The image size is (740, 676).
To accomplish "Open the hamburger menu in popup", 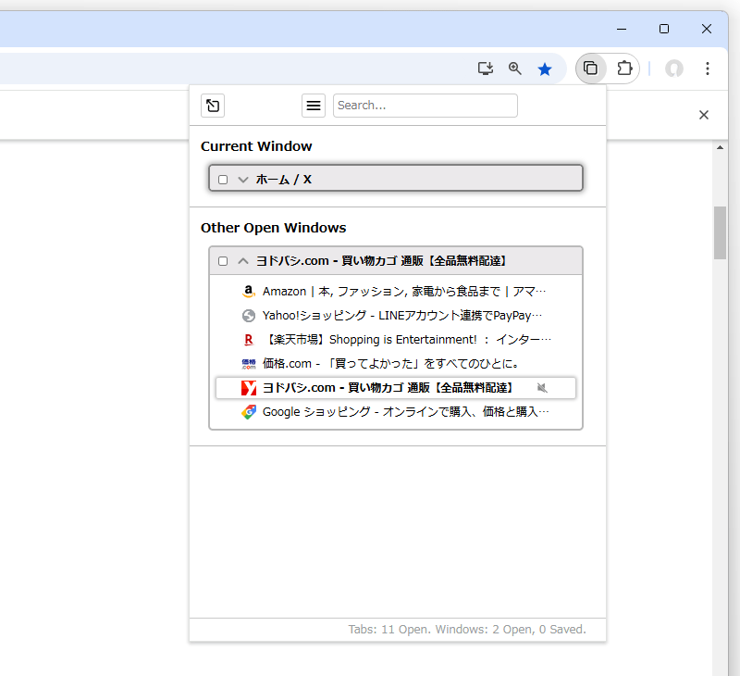I will pos(314,106).
